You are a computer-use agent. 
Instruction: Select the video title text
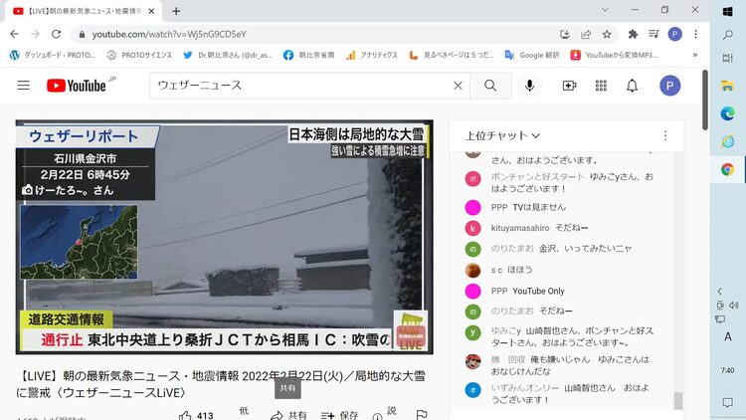coord(220,384)
